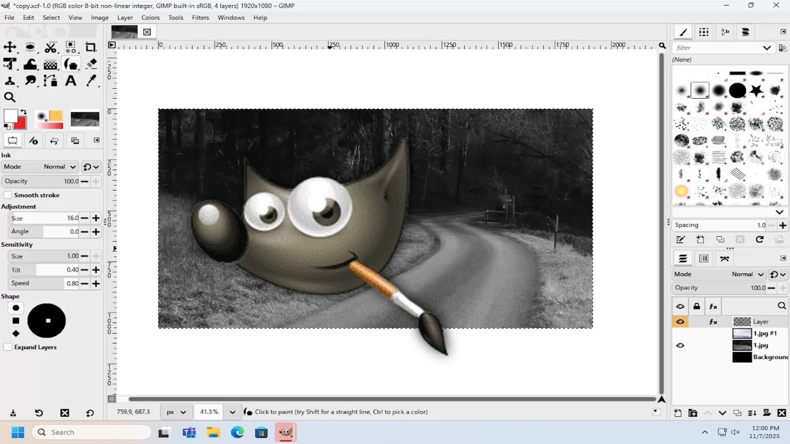
Task: Select the Scissors Select tool
Action: (x=51, y=47)
